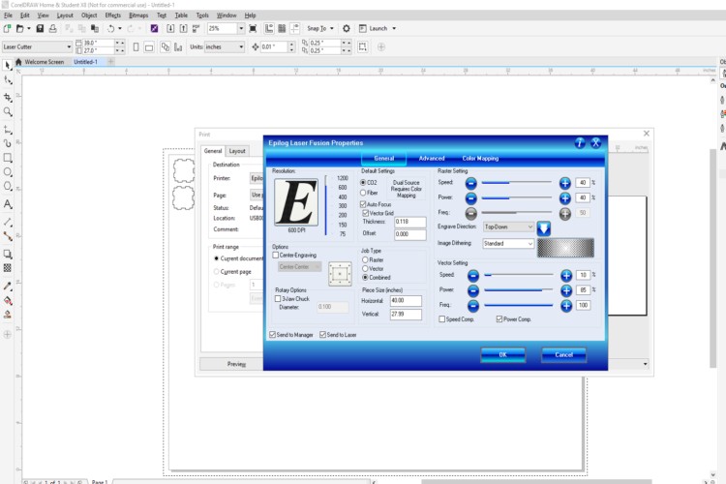Select the Shape tool in toolbox
The width and height of the screenshot is (726, 484).
coord(8,80)
